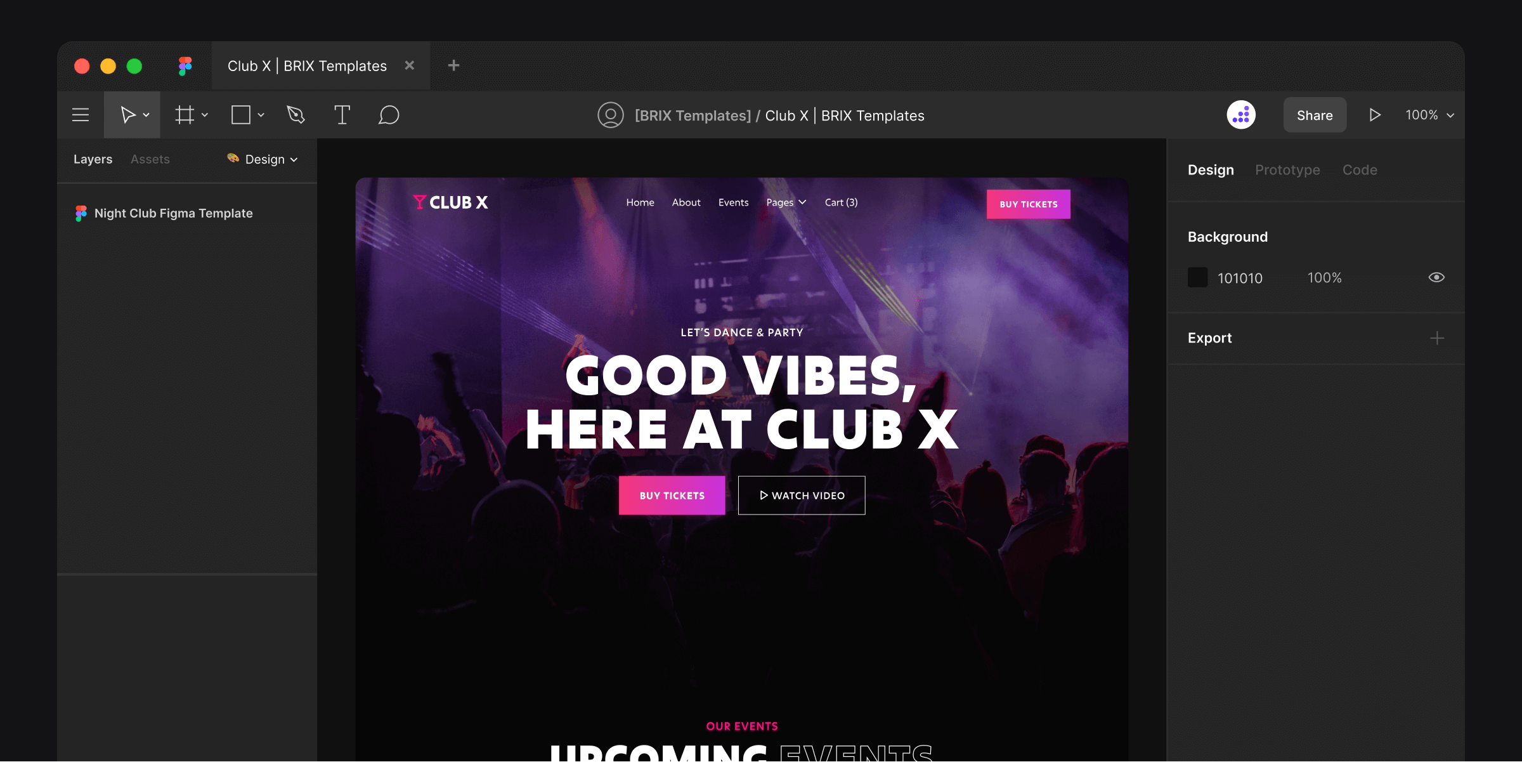Viewport: 1522px width, 762px height.
Task: Open the Assets panel
Action: pyautogui.click(x=150, y=159)
